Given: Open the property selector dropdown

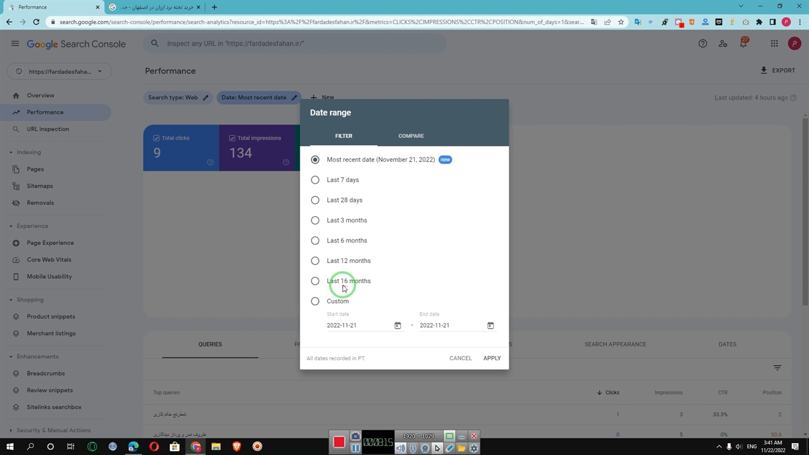Looking at the screenshot, I should 59,71.
